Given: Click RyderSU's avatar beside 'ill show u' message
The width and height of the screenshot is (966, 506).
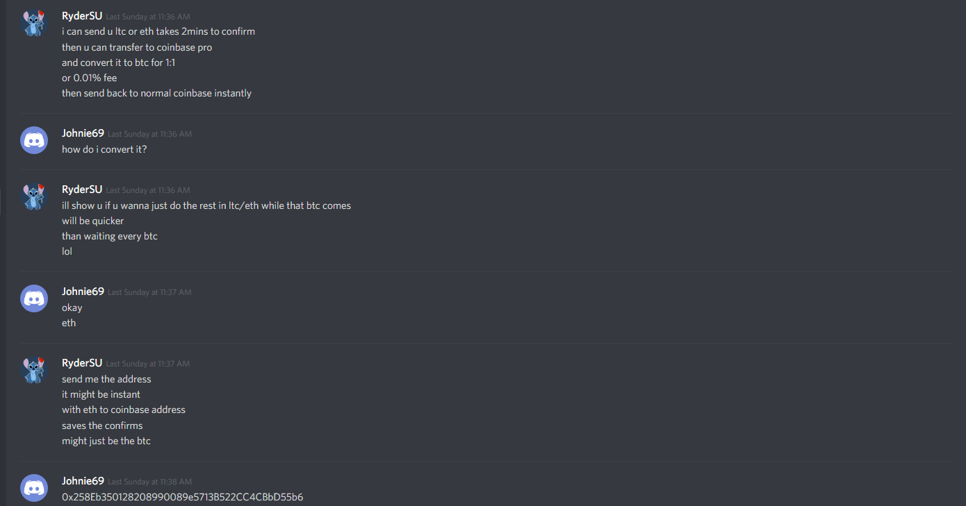Looking at the screenshot, I should [34, 196].
